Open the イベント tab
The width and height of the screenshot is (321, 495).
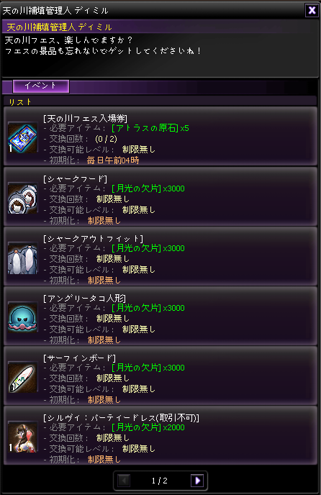[x=41, y=86]
